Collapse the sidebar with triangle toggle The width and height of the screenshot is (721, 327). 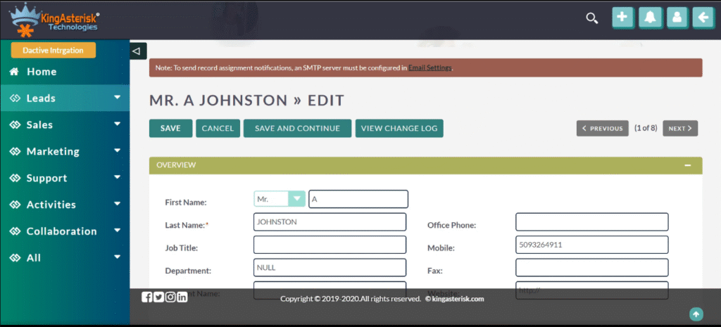[x=138, y=51]
